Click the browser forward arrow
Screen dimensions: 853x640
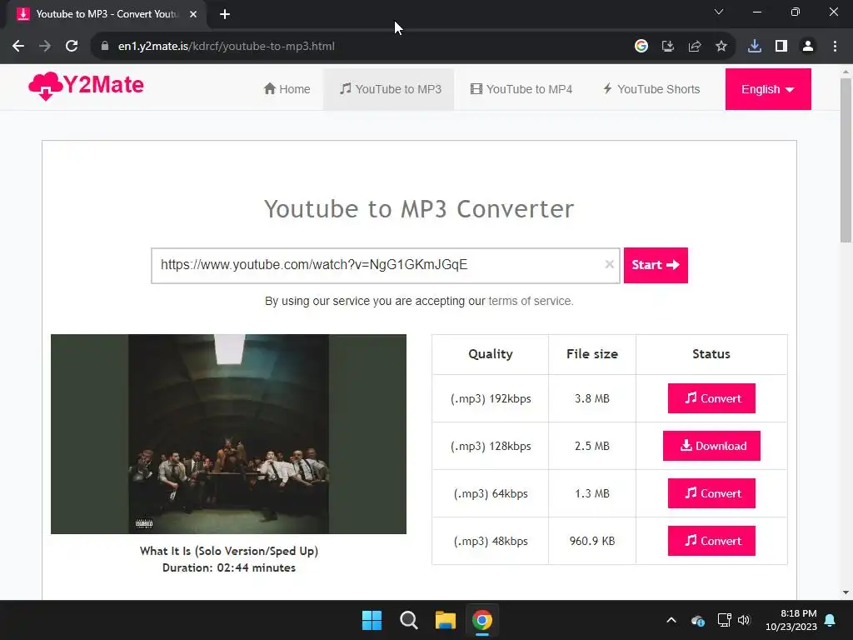tap(45, 47)
